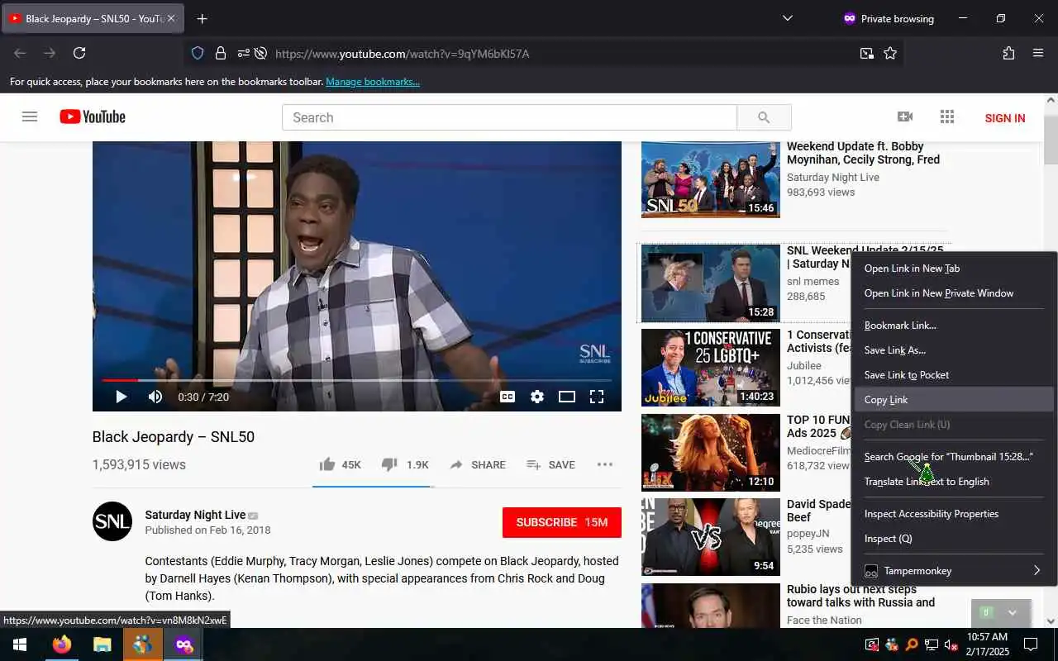Reload the page in Firefox
This screenshot has width=1058, height=661.
(79, 53)
